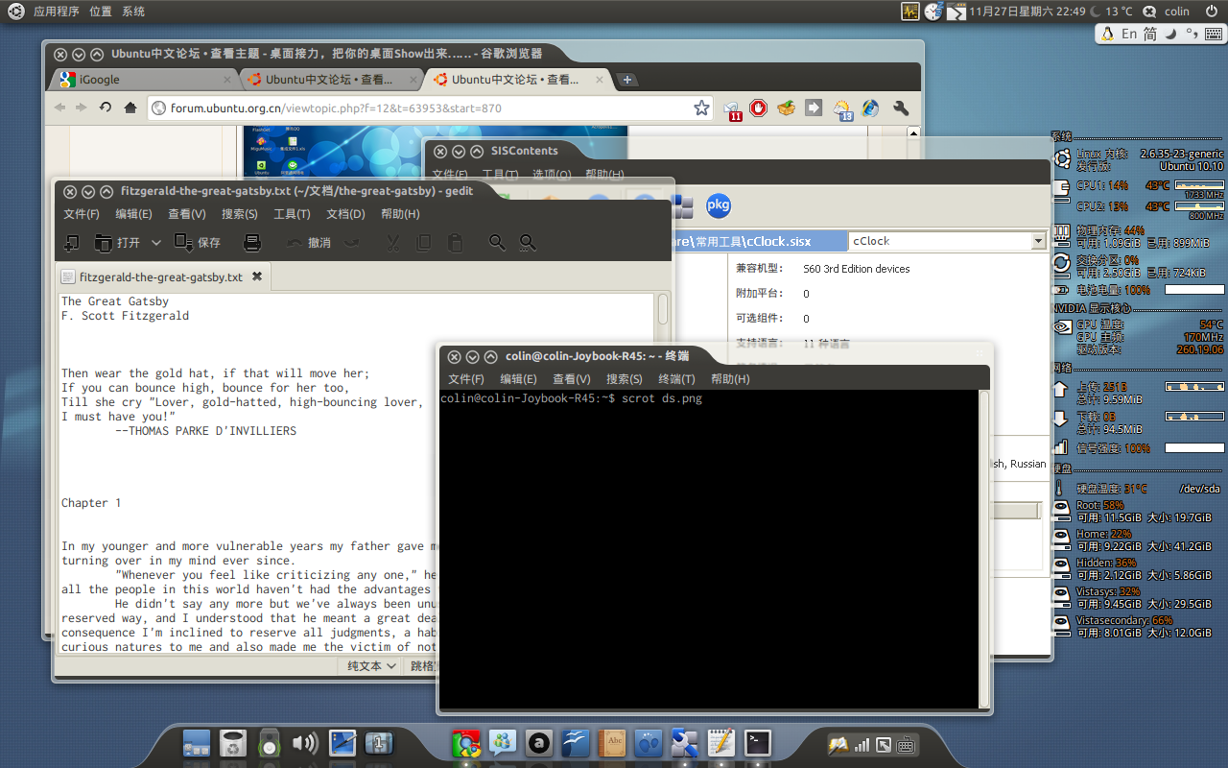Open gedit's 文件(F) menu
The width and height of the screenshot is (1228, 768).
click(x=82, y=214)
